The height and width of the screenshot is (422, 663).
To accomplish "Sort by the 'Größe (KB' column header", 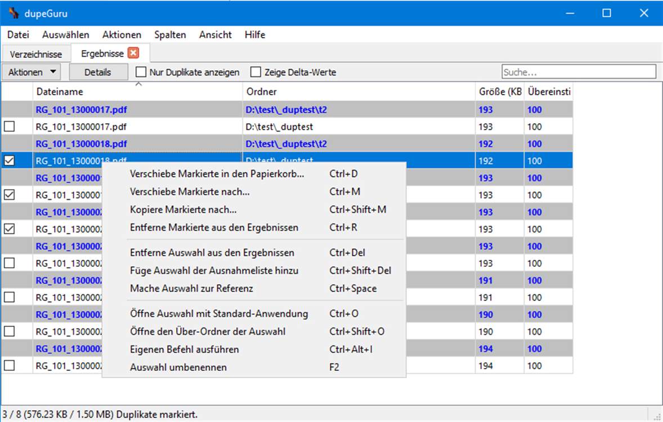I will coord(500,92).
